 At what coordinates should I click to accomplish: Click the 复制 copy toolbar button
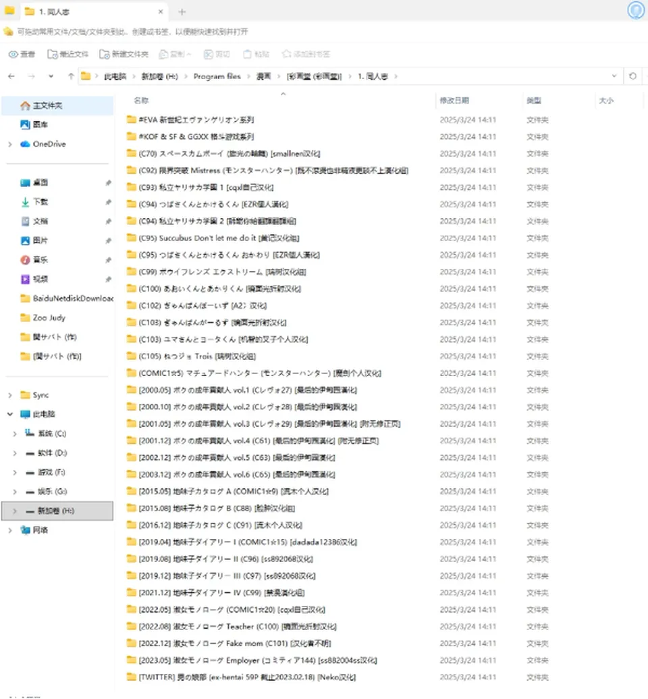point(175,55)
